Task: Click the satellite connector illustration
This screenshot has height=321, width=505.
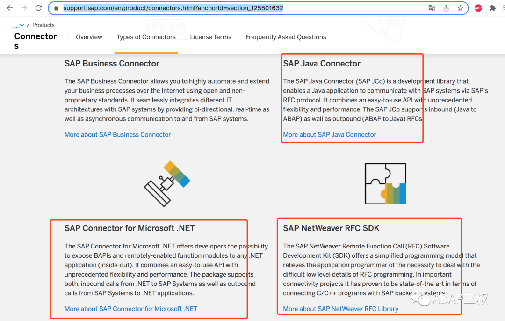Action: (167, 183)
